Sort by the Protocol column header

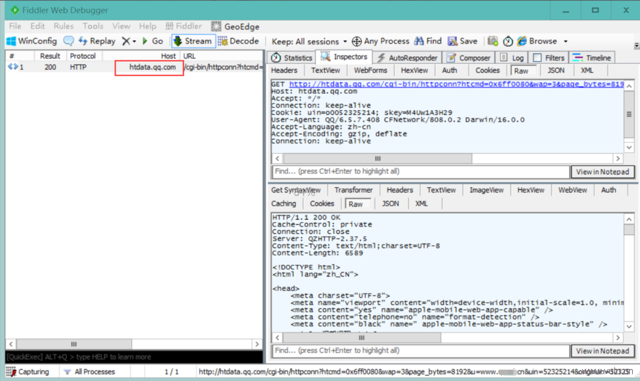tap(82, 56)
